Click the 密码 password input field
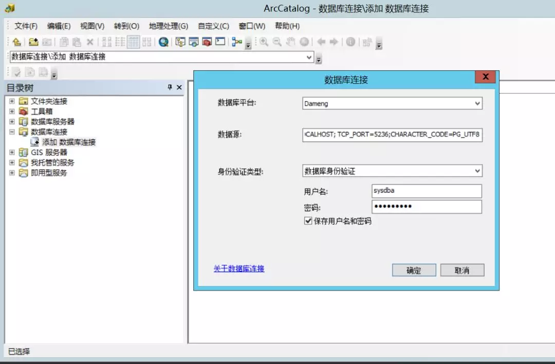 click(x=427, y=207)
